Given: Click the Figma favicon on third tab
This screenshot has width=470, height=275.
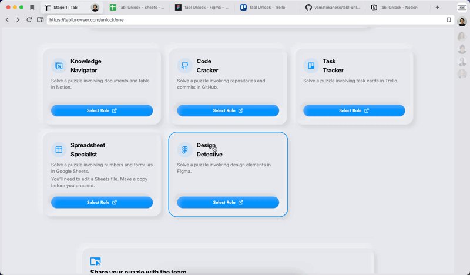Looking at the screenshot, I should tap(178, 8).
